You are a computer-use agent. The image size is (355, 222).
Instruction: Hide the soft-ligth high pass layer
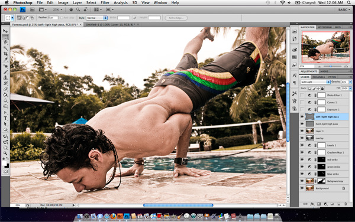click(302, 117)
